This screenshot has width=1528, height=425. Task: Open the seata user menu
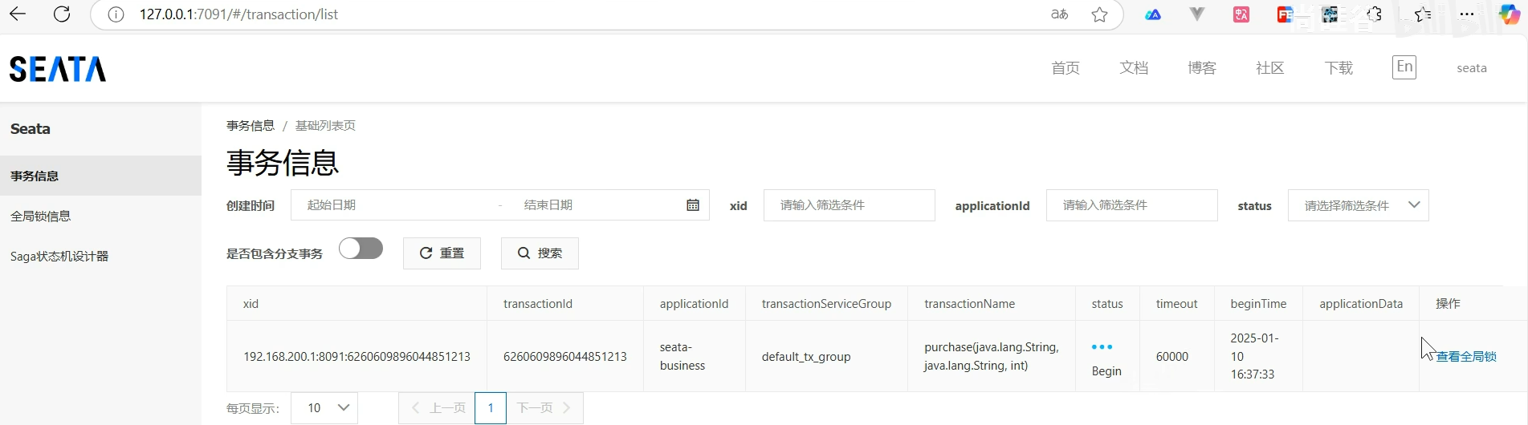click(1472, 68)
